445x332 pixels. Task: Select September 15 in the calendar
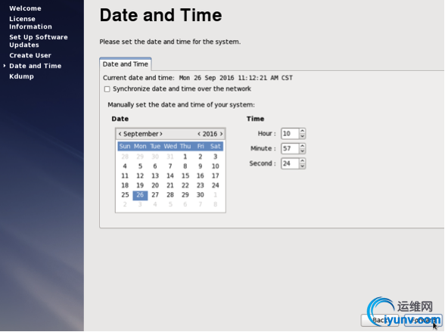185,175
